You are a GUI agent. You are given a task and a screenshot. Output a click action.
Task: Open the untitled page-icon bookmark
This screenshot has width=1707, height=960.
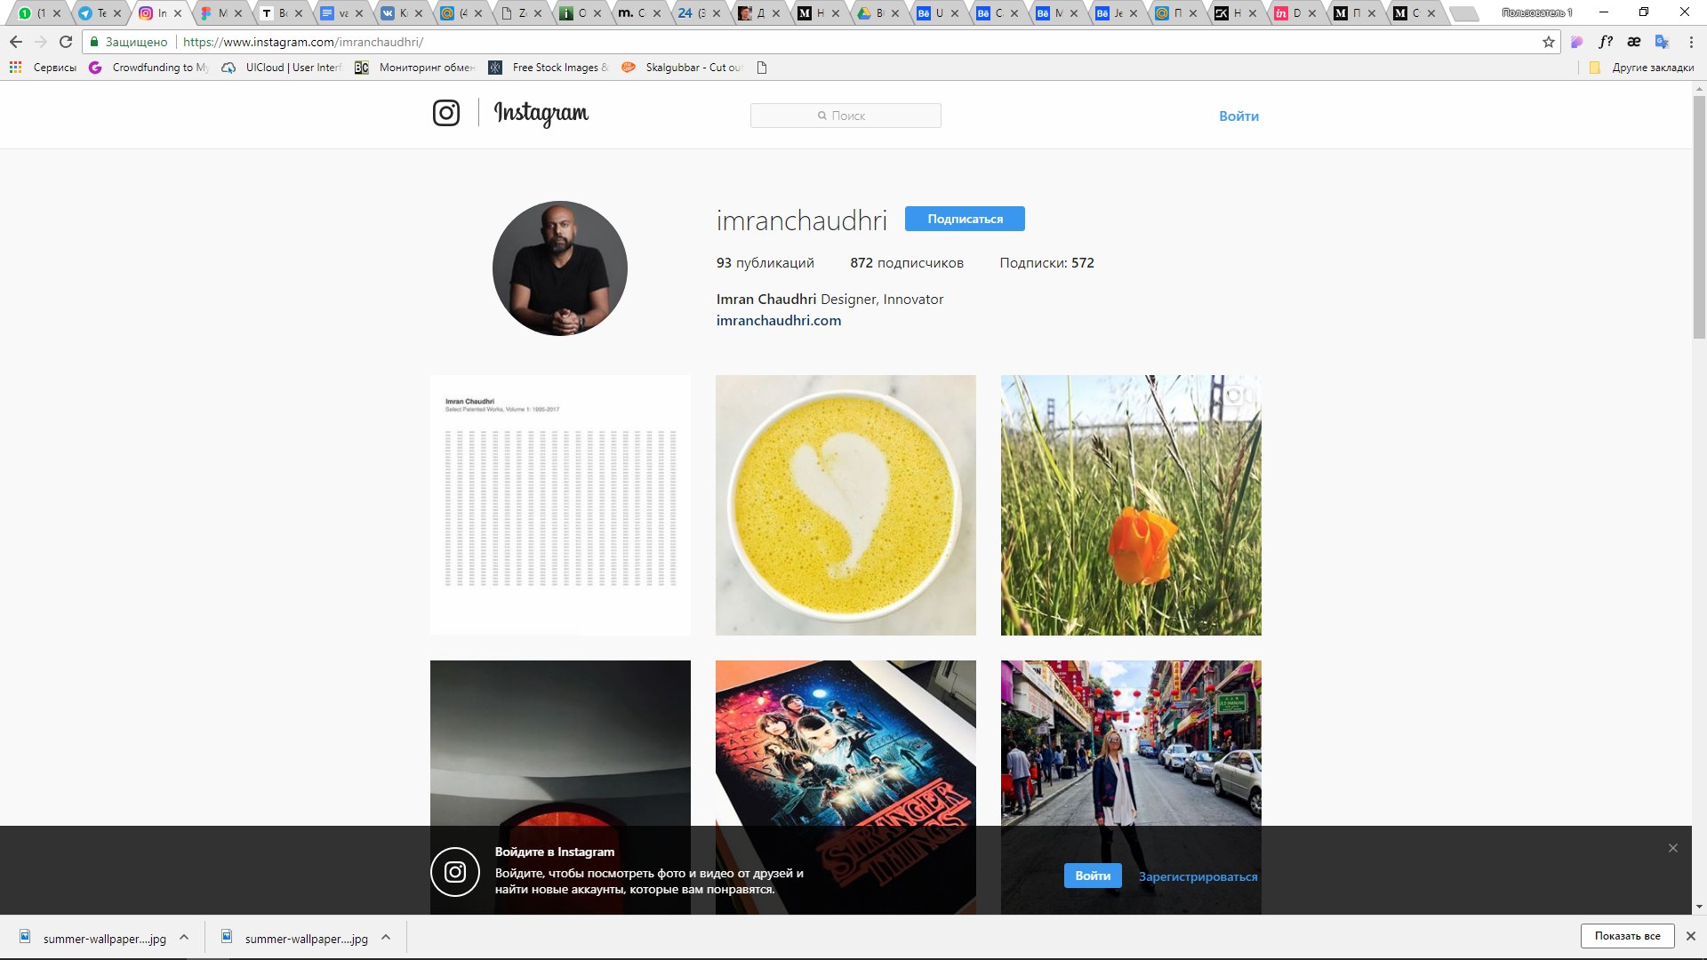click(x=762, y=68)
